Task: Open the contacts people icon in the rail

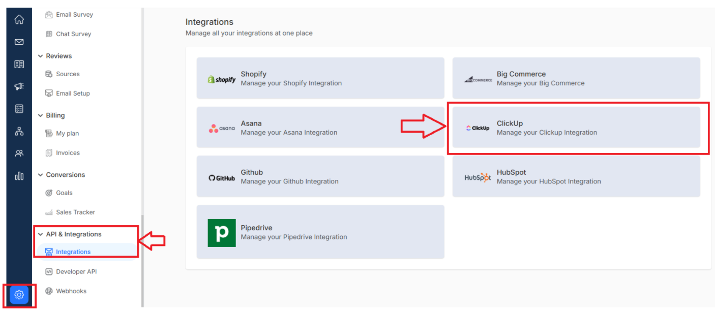Action: (x=19, y=153)
